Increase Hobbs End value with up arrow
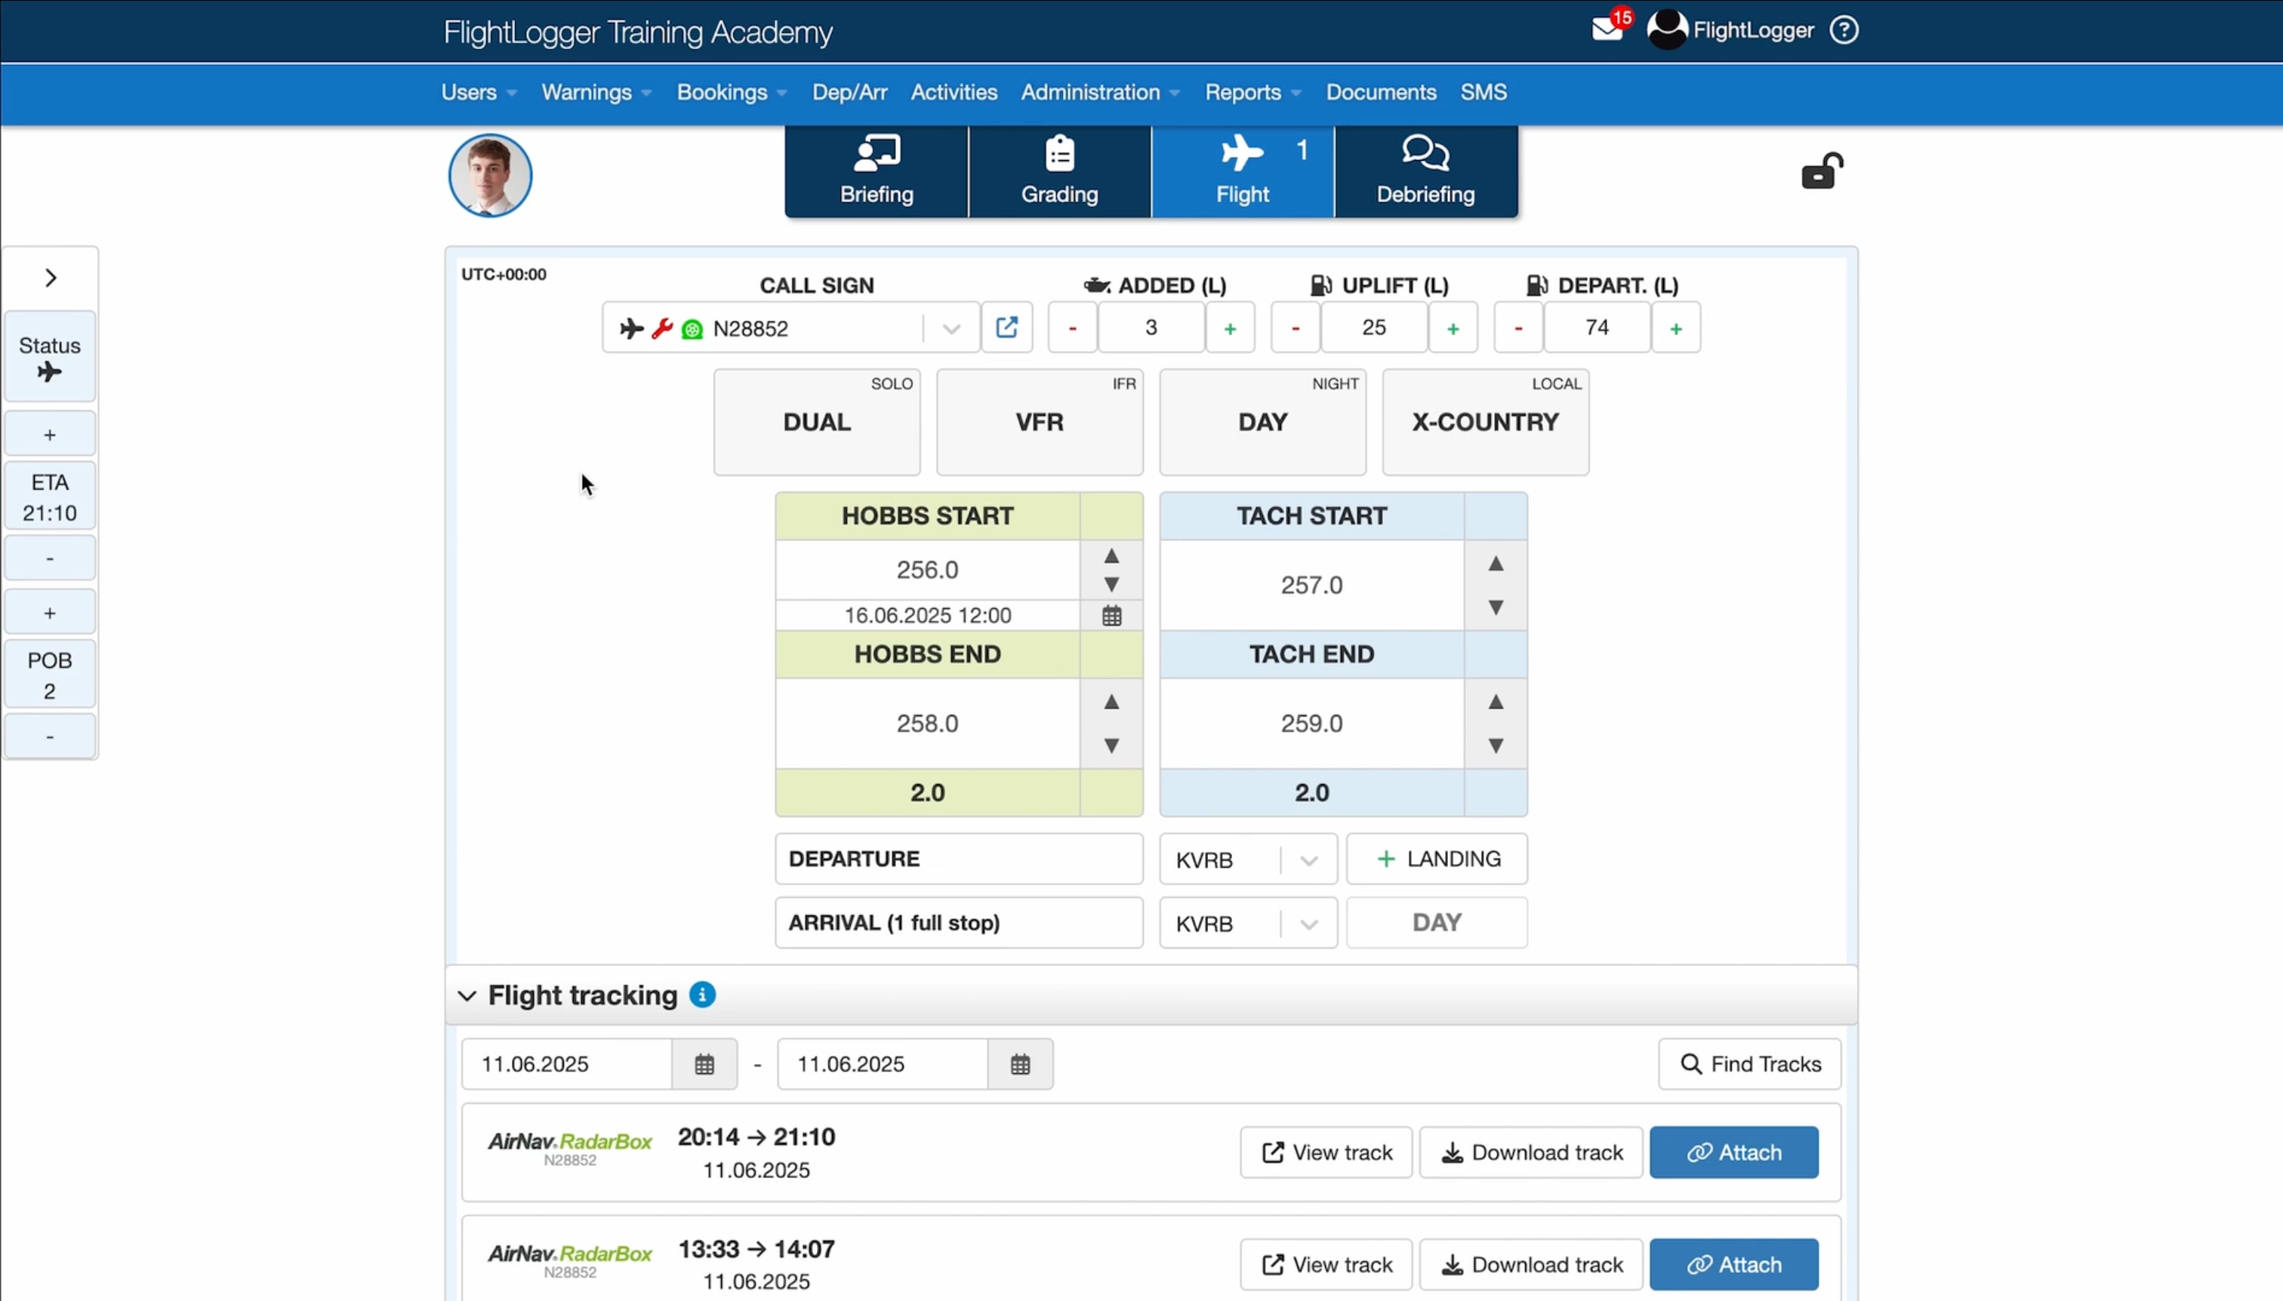Viewport: 2283px width, 1301px height. 1111,703
